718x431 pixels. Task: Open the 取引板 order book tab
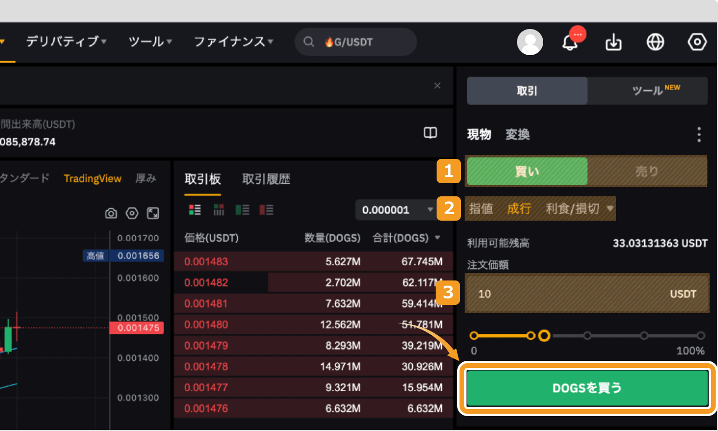pos(202,179)
